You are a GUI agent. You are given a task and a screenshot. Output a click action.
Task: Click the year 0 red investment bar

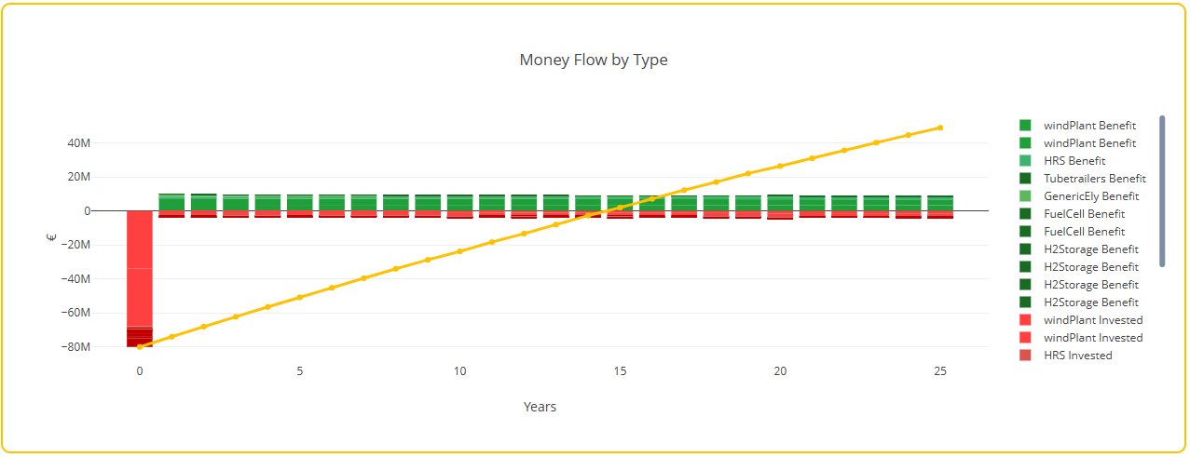pyautogui.click(x=140, y=278)
